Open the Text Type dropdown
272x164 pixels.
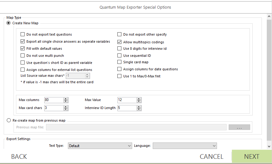click(x=100, y=146)
